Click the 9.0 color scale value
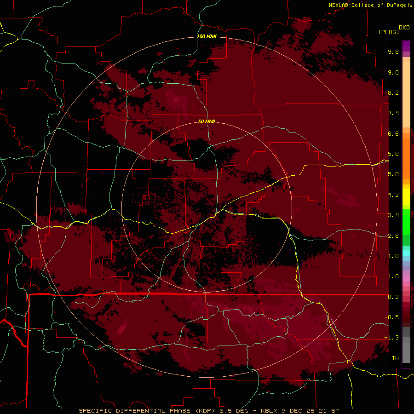414x414 pixels. point(393,72)
